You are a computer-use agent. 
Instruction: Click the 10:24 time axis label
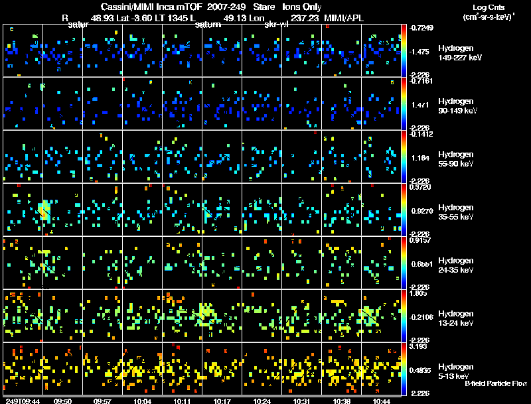262,401
